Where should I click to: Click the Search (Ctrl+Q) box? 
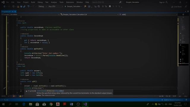[x=107, y=2]
